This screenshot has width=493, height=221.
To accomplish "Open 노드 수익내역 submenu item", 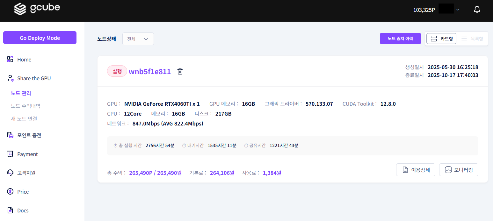I will click(25, 106).
